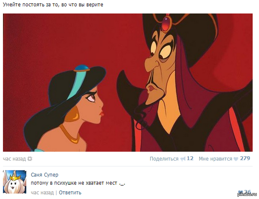Open the attached Jasmine and Jafar image

click(x=128, y=82)
